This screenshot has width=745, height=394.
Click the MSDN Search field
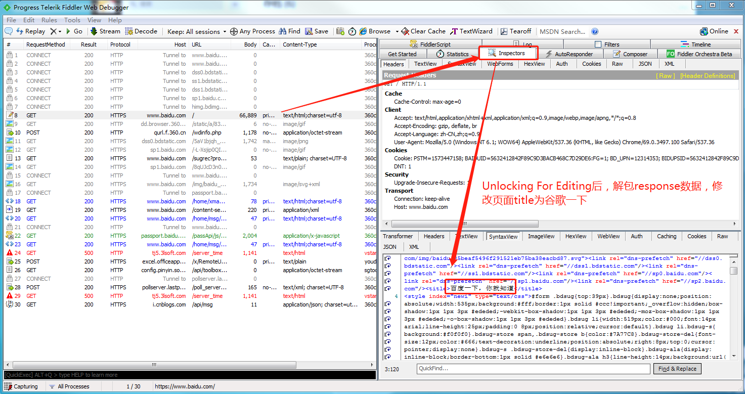[x=562, y=31]
